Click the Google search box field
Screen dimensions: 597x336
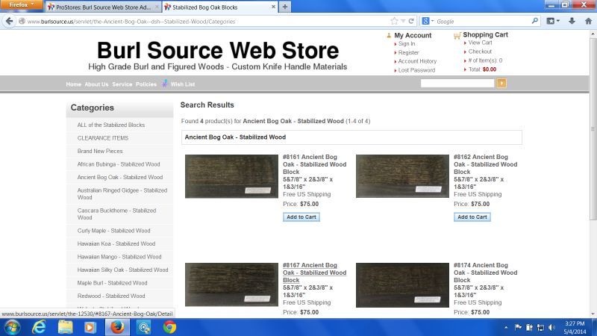(x=482, y=22)
